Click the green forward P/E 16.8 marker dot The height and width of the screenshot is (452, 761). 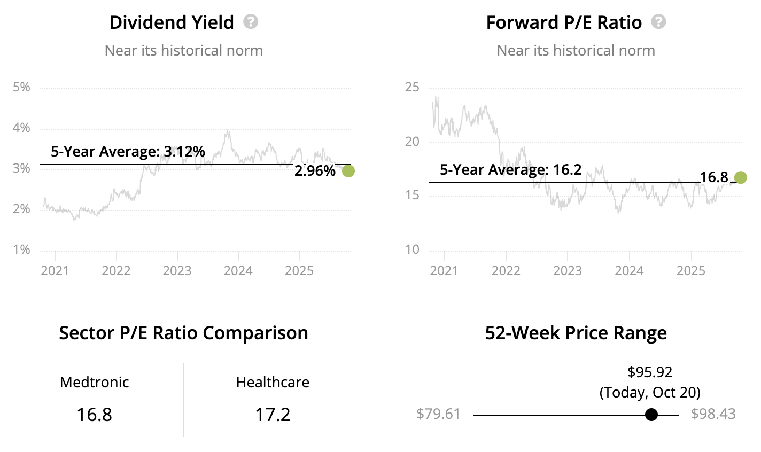[740, 177]
